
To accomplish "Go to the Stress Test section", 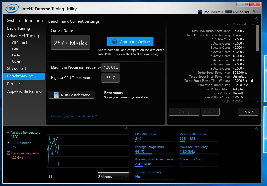I will coord(16,68).
